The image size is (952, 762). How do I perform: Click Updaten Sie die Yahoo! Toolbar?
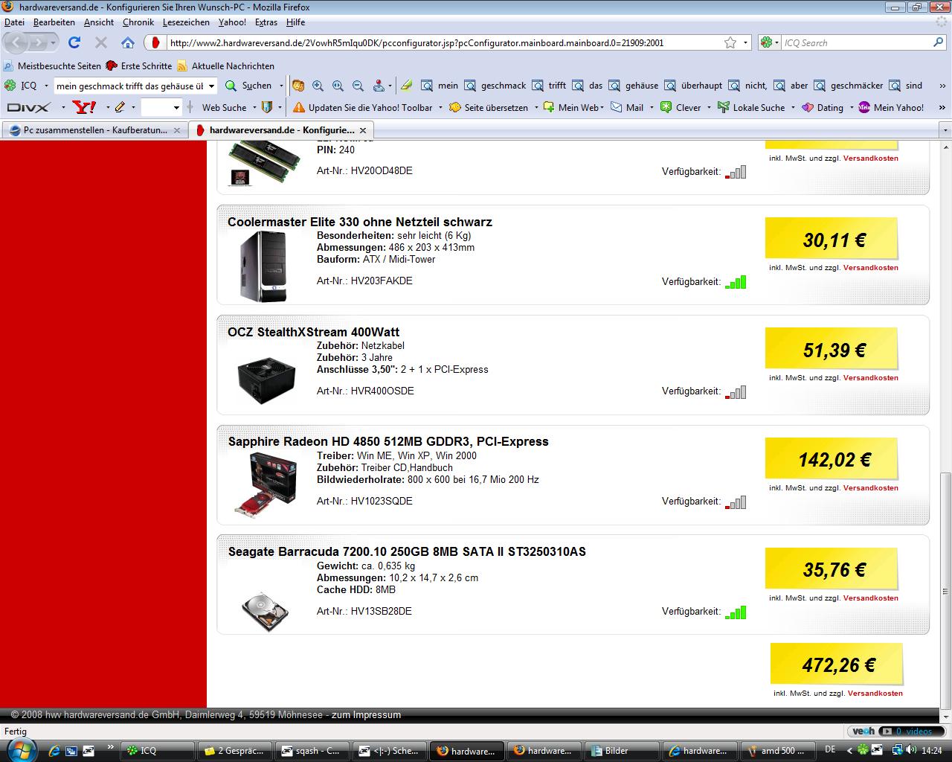click(x=363, y=107)
